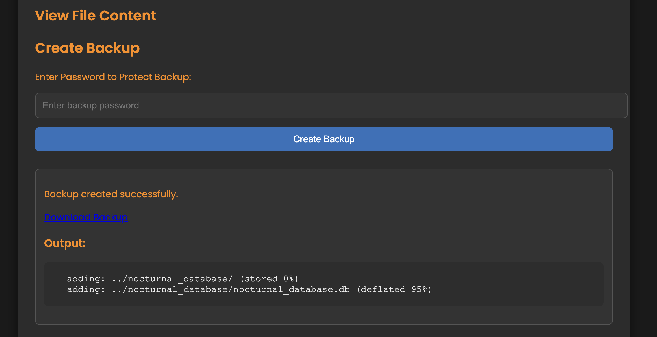This screenshot has width=657, height=337.
Task: Click the Enter Password to Protect Backup label
Action: tap(113, 77)
